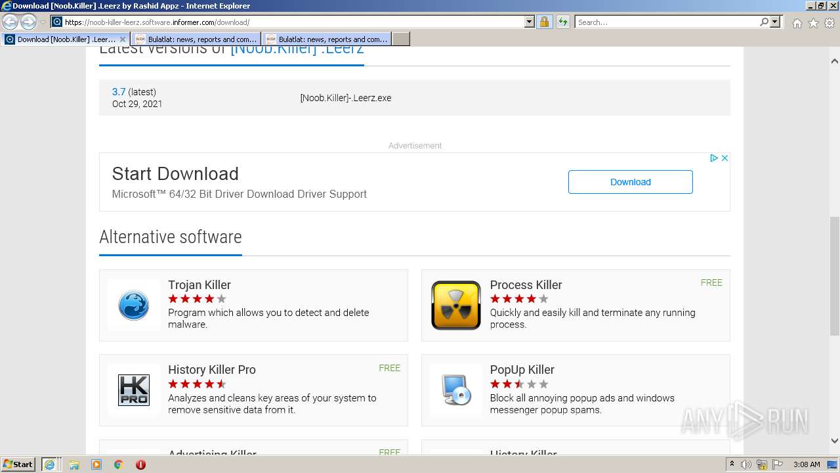Click the Process Killer radiation icon
The width and height of the screenshot is (840, 473).
tap(456, 305)
